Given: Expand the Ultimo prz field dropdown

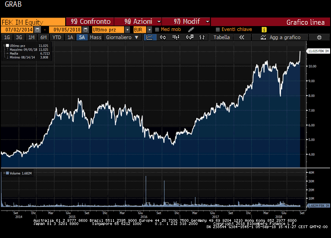Looking at the screenshot, I should [x=128, y=30].
